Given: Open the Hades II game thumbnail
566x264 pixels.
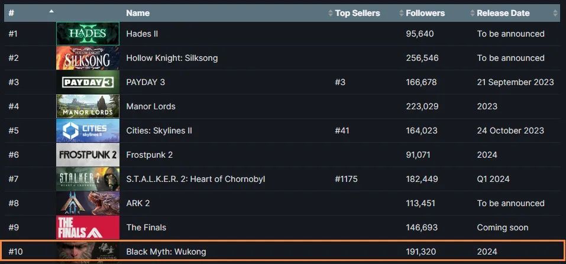Looking at the screenshot, I should (x=88, y=34).
